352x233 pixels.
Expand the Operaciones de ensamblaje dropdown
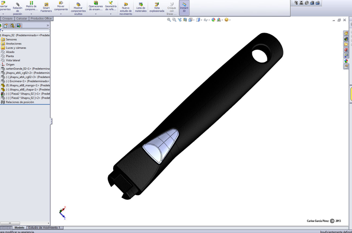(96, 14)
